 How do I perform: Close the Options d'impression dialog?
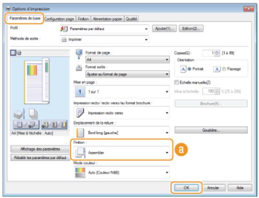249,9
